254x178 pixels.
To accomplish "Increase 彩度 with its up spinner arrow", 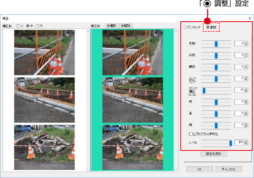I will pyautogui.click(x=246, y=54).
